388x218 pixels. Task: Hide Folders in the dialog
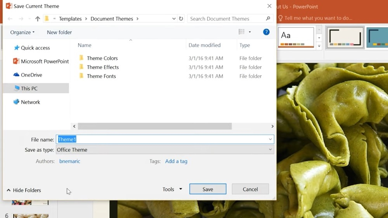[24, 190]
